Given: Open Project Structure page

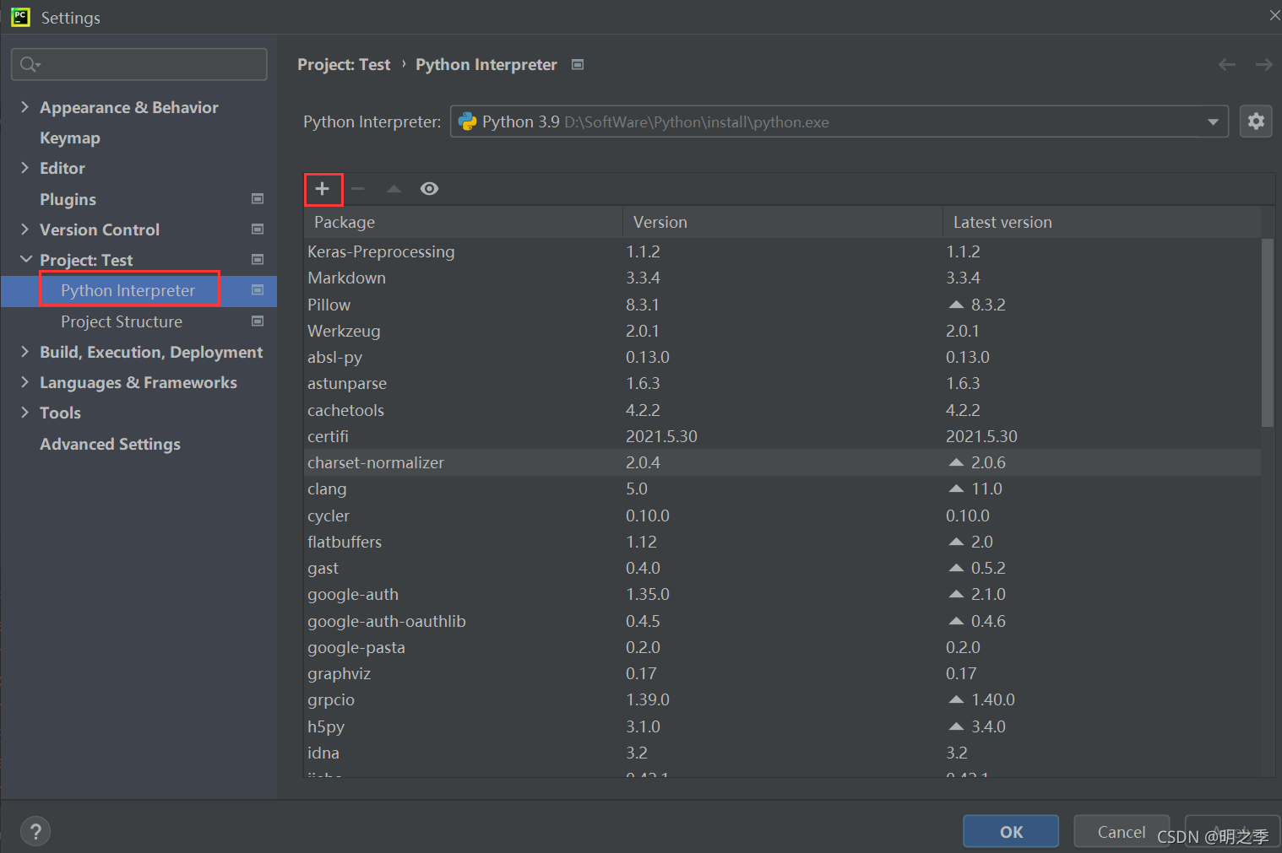Looking at the screenshot, I should [122, 321].
